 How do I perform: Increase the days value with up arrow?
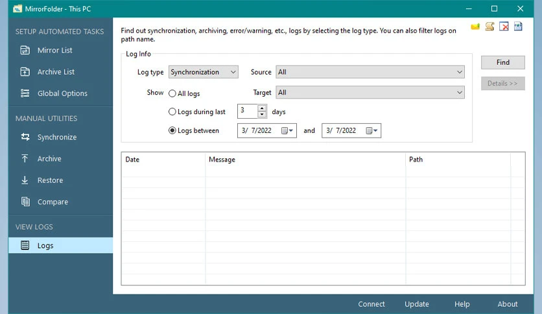tap(262, 108)
